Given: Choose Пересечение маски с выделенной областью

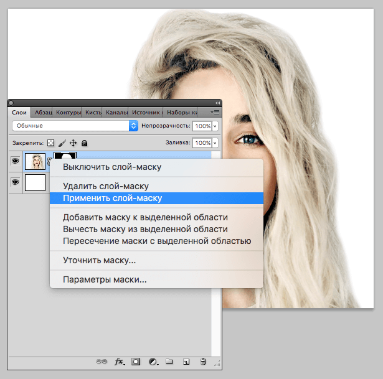Looking at the screenshot, I should pos(156,241).
